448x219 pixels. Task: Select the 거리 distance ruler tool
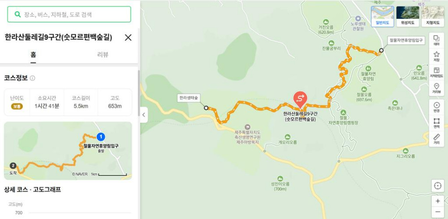point(436,139)
